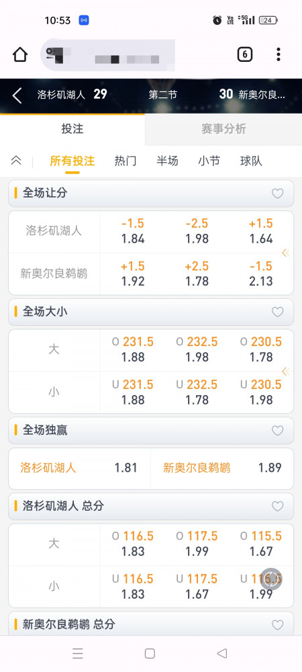The image size is (302, 672).
Task: Select the 热门 filter tab
Action: 125,161
